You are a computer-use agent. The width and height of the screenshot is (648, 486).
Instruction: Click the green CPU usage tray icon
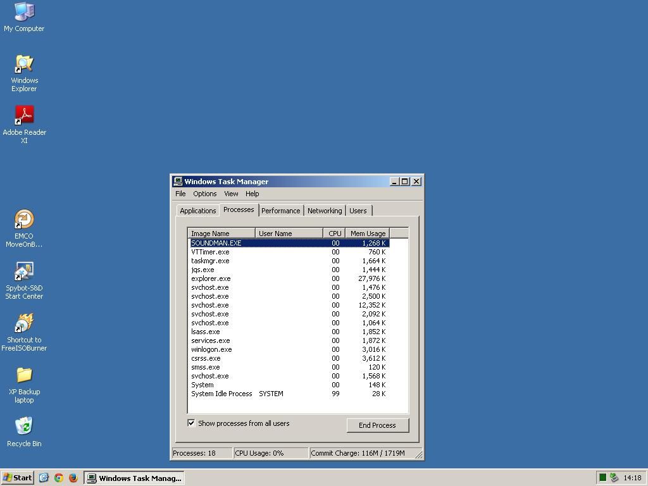603,478
